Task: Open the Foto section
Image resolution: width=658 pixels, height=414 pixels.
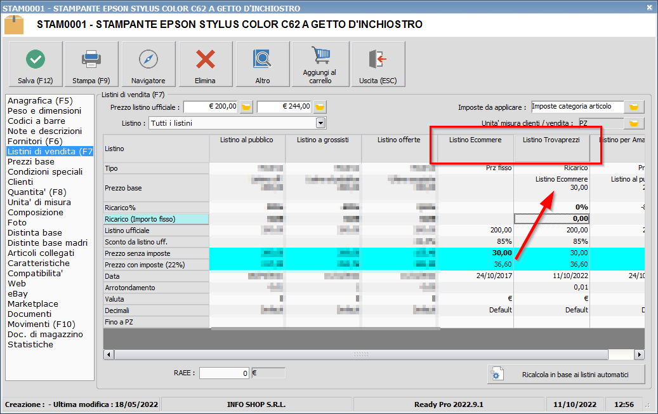Action: click(17, 222)
